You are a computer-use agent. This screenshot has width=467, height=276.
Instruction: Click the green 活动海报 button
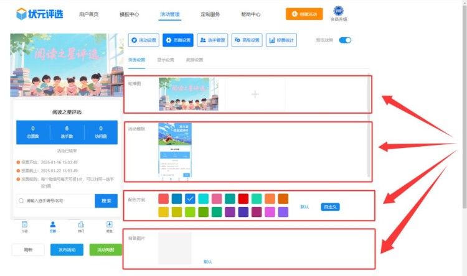105,249
